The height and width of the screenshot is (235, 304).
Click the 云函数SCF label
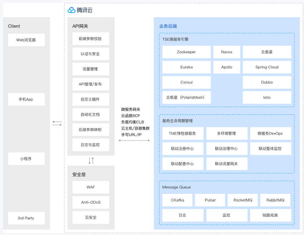tap(131, 116)
